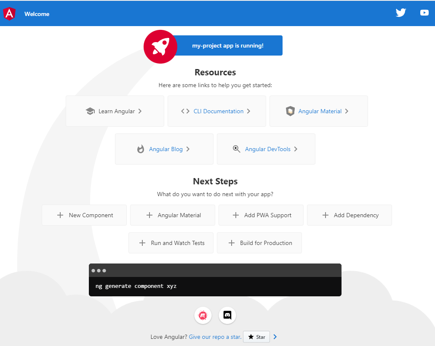The width and height of the screenshot is (435, 346).
Task: Click chevron after Angular Material resource link
Action: click(347, 111)
